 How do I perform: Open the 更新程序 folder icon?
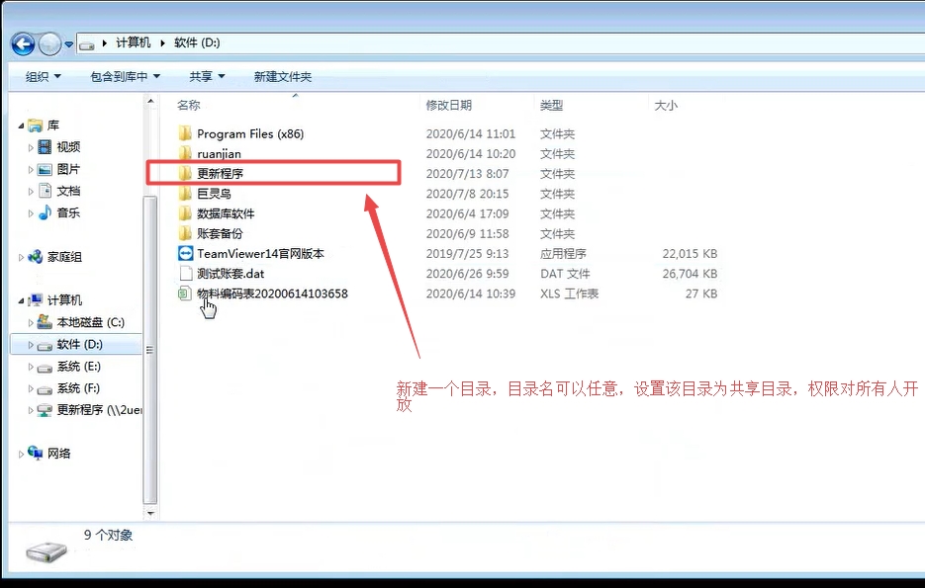click(184, 174)
